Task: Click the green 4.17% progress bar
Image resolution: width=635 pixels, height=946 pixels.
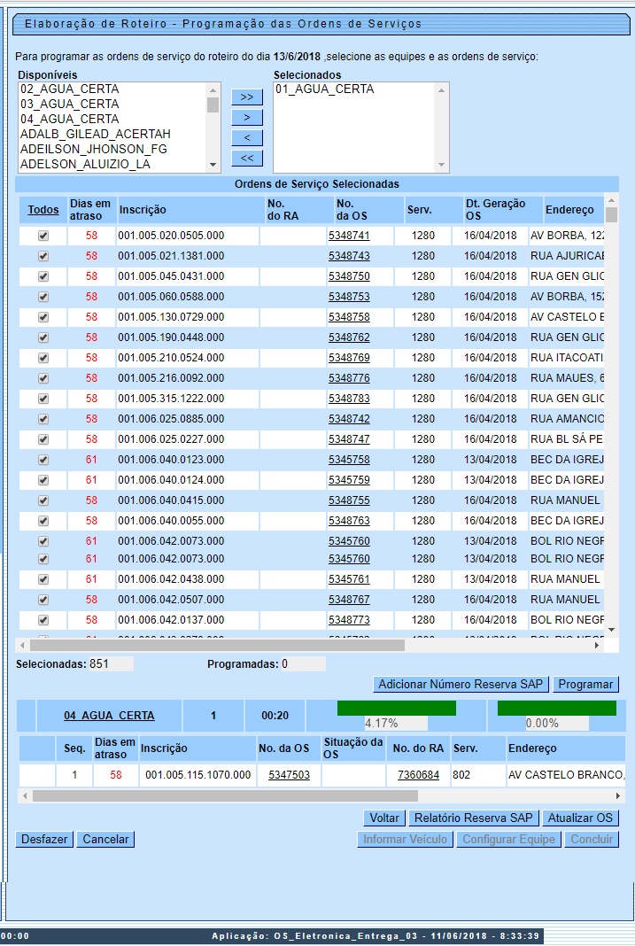Action: pos(396,709)
